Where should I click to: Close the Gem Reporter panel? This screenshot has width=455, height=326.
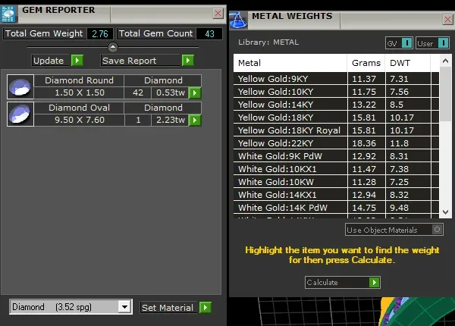[218, 14]
